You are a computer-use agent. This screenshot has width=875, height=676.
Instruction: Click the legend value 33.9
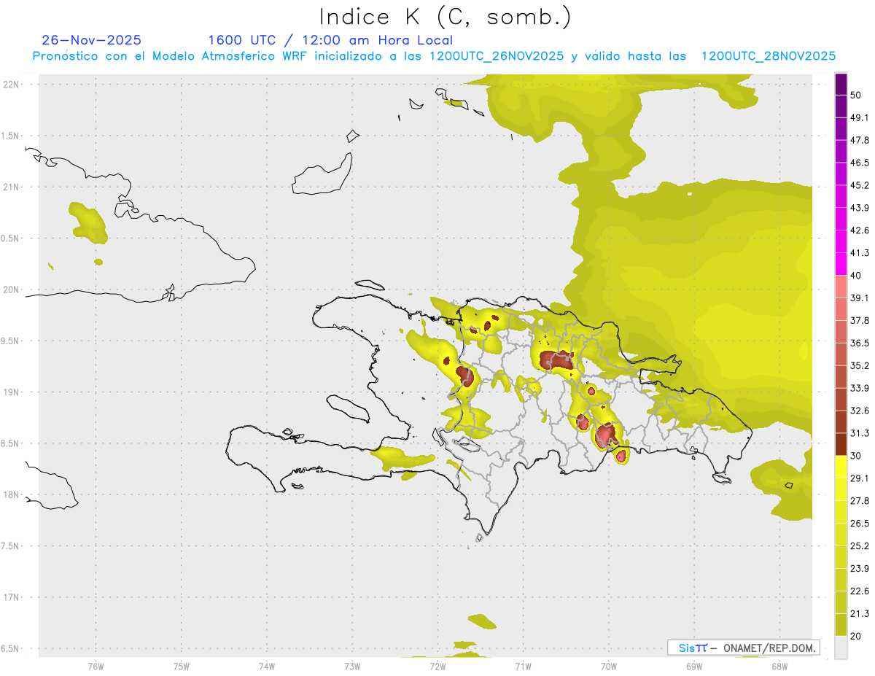(x=860, y=388)
